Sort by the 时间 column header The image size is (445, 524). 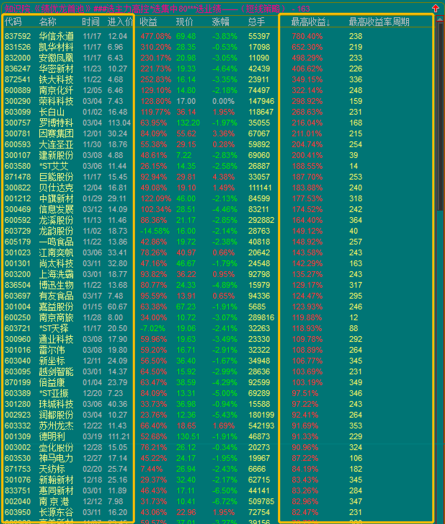(91, 22)
